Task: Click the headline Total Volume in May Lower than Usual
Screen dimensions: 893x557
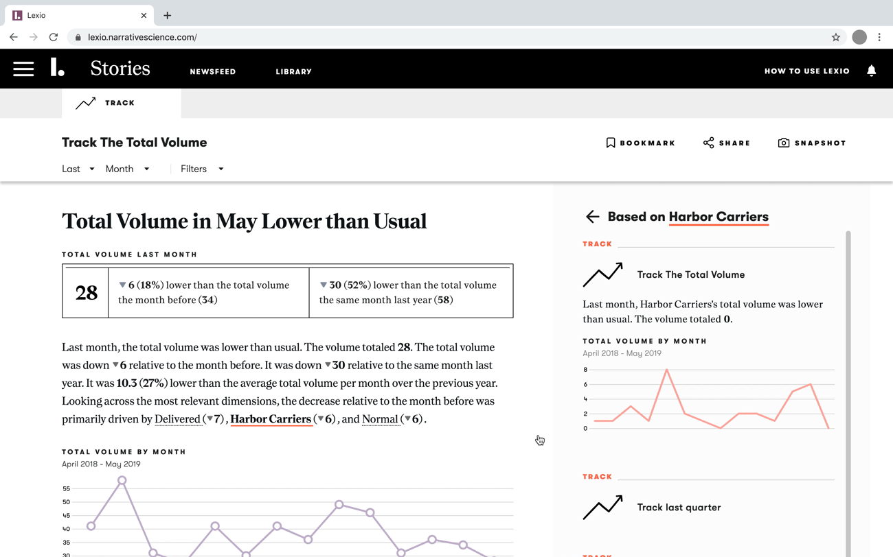Action: click(x=245, y=221)
